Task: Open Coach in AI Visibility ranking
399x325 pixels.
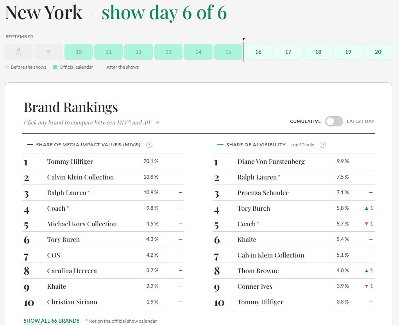Action: (x=247, y=224)
